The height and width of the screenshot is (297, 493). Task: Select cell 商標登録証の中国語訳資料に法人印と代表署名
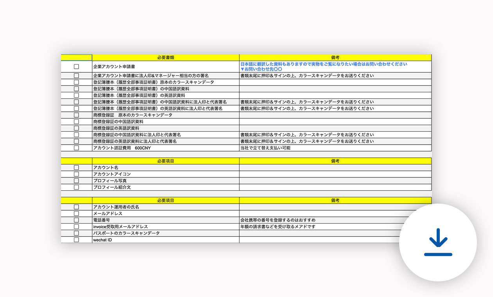coord(166,135)
